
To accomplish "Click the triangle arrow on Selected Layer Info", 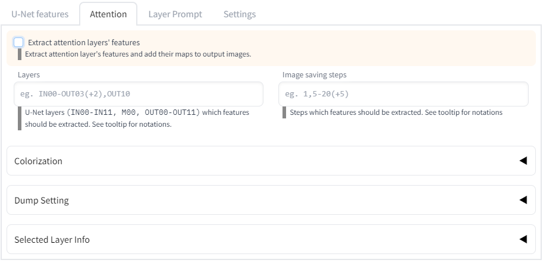I will (523, 239).
